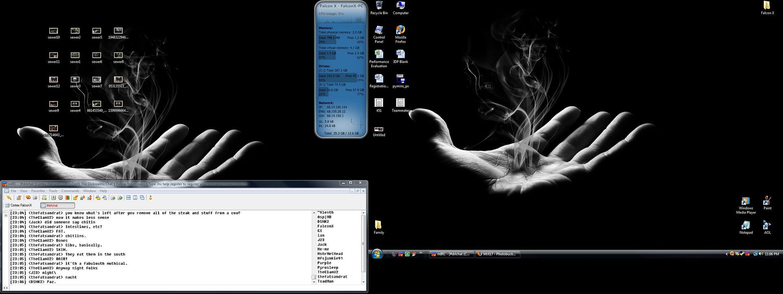Select Computer desktop icon
This screenshot has height=294, width=783.
click(400, 8)
